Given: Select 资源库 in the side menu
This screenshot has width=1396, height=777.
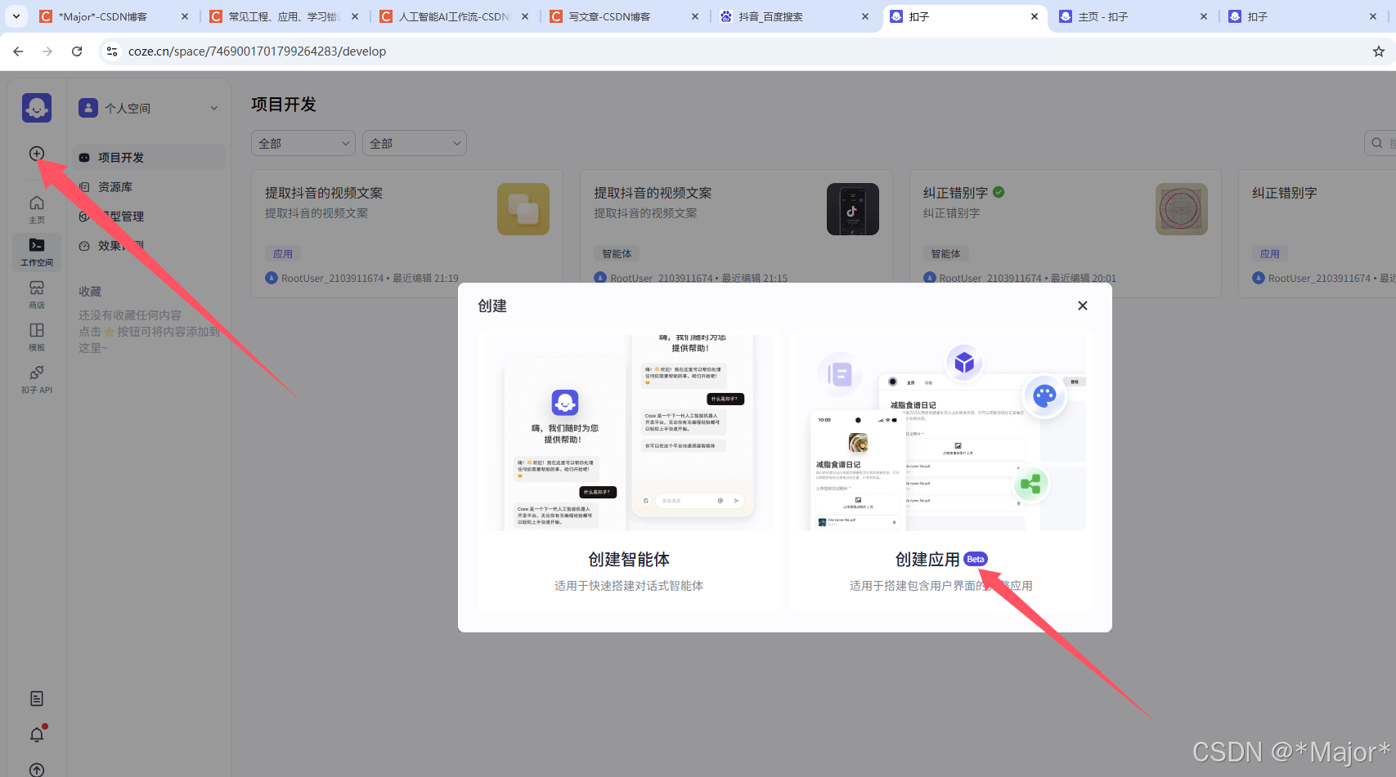Looking at the screenshot, I should [x=149, y=187].
